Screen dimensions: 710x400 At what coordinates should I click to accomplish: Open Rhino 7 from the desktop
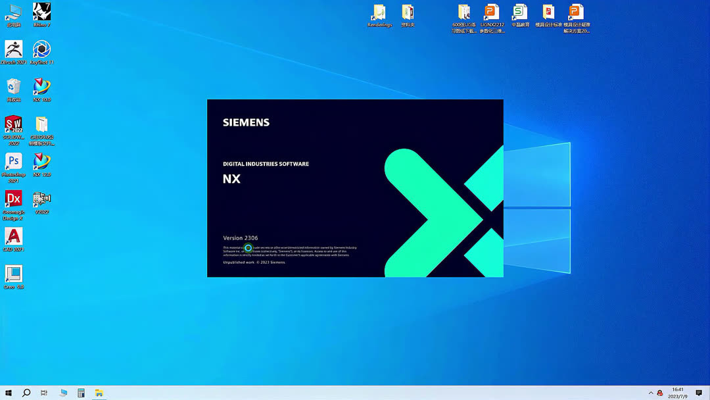coord(41,13)
